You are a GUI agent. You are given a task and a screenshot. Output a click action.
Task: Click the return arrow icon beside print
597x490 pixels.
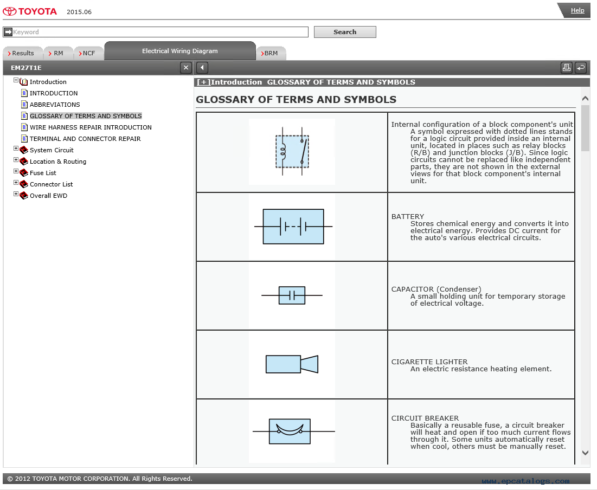pos(581,68)
